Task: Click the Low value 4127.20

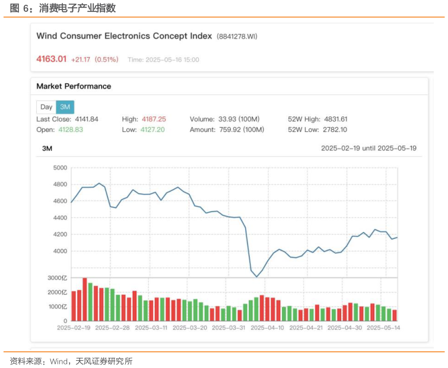Action: point(153,130)
